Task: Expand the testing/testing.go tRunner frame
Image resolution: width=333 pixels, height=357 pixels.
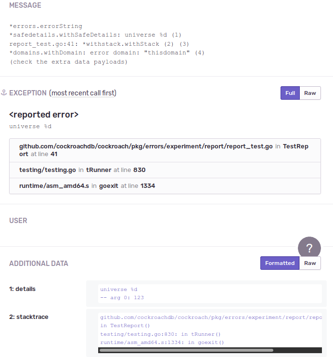Action: 165,170
